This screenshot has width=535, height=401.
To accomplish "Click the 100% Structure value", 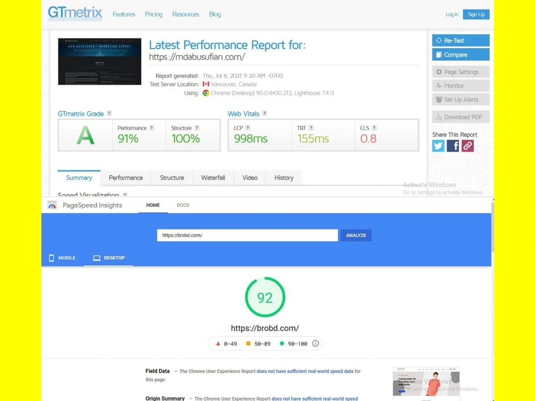I will (x=185, y=138).
